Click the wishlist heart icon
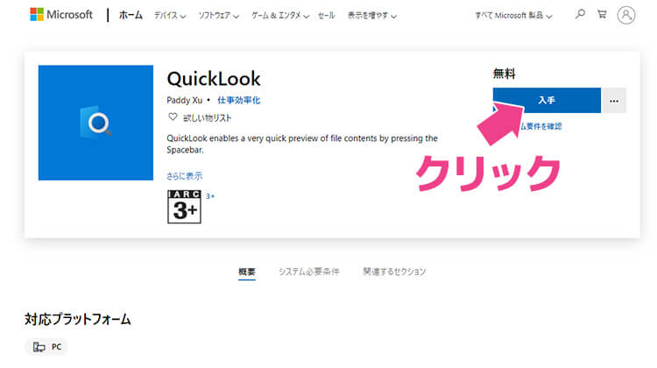 click(173, 117)
